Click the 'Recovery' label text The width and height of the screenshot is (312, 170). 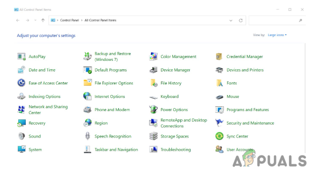click(37, 123)
